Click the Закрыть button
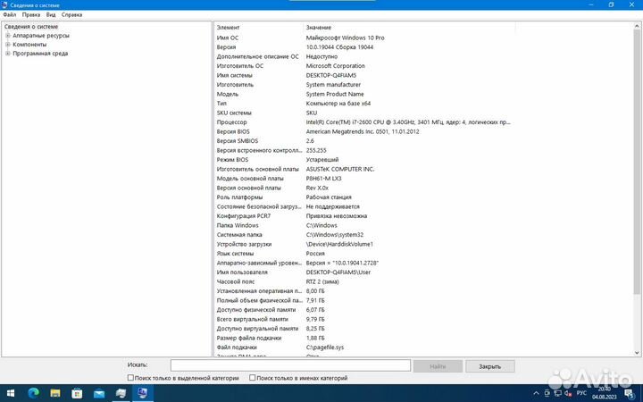643x402 pixels. pyautogui.click(x=490, y=366)
